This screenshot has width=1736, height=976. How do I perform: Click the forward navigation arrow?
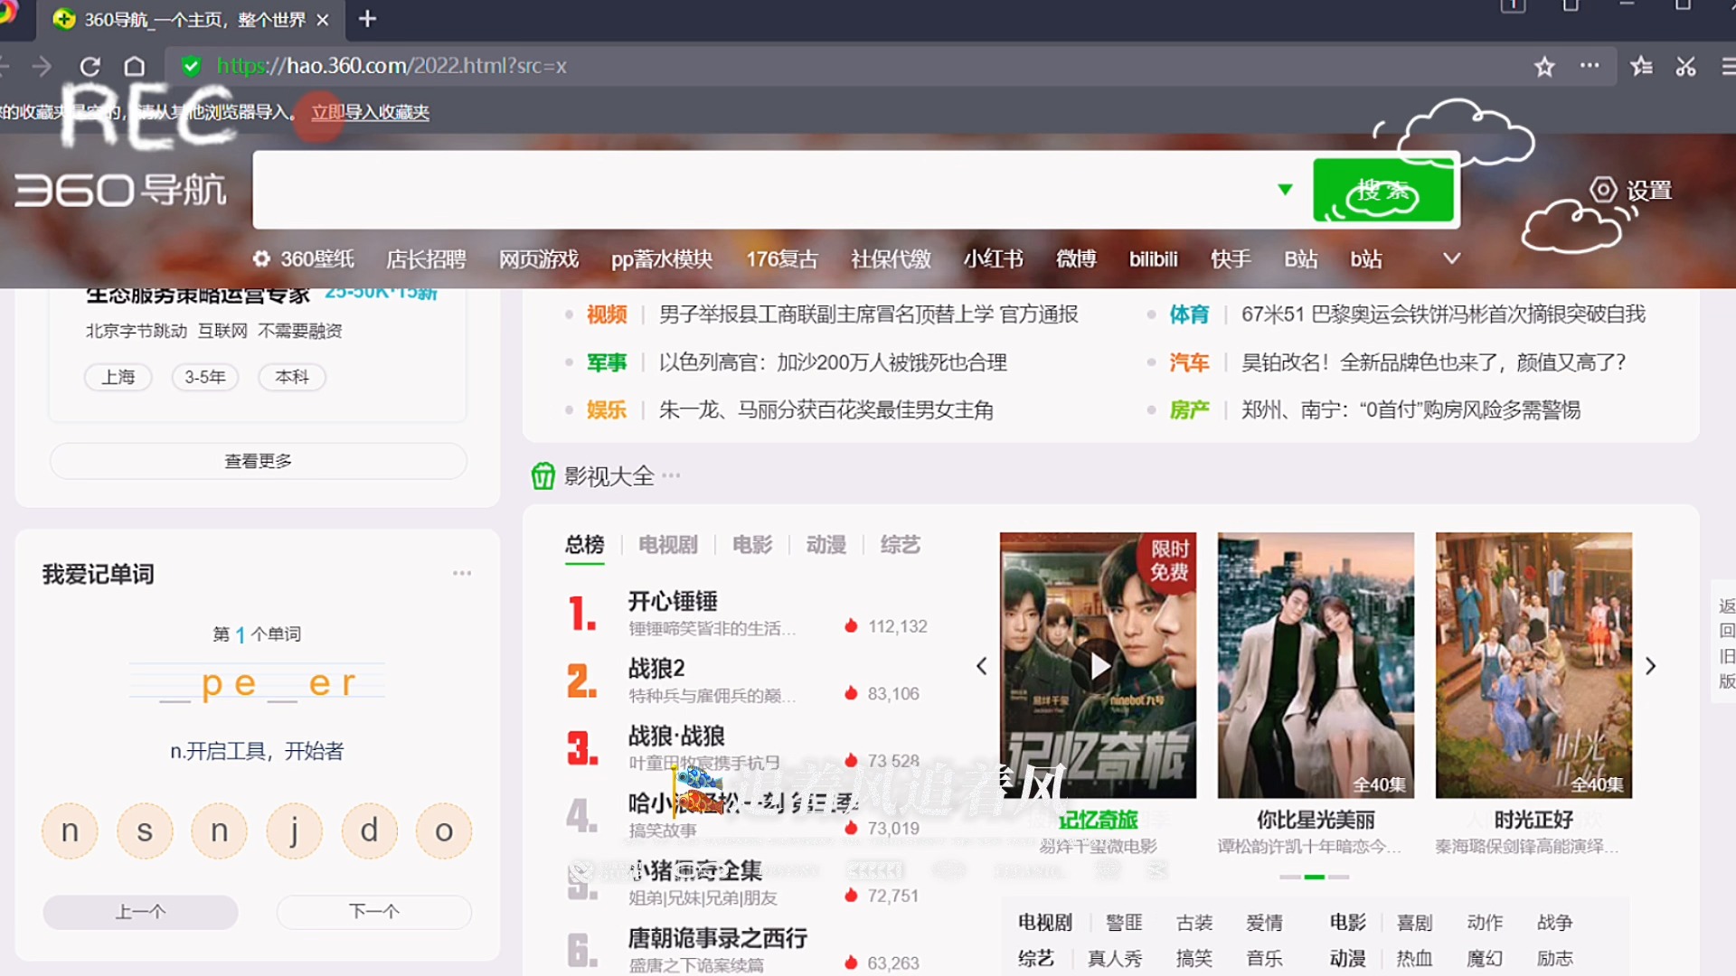pos(42,66)
